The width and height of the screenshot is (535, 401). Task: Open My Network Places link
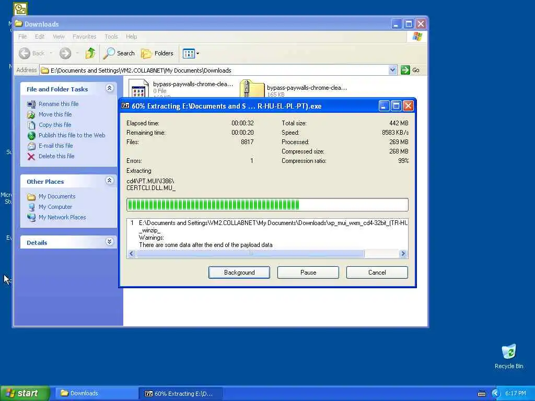click(x=62, y=217)
